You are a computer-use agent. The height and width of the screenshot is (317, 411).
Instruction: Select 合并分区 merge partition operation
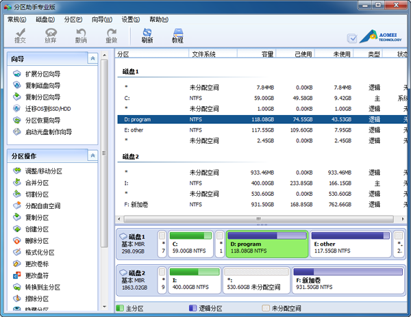(38, 183)
